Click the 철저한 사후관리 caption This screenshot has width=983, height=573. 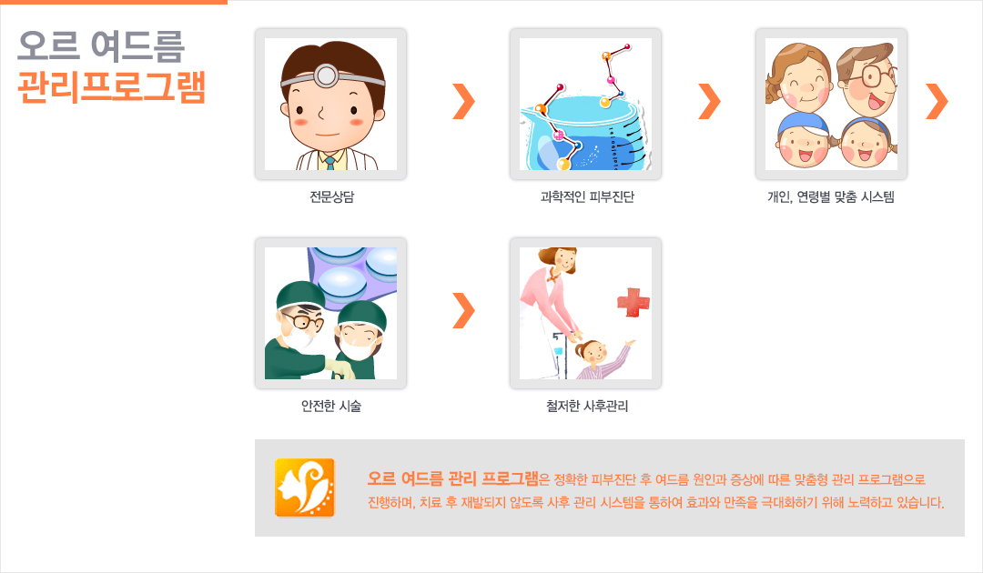pos(587,406)
